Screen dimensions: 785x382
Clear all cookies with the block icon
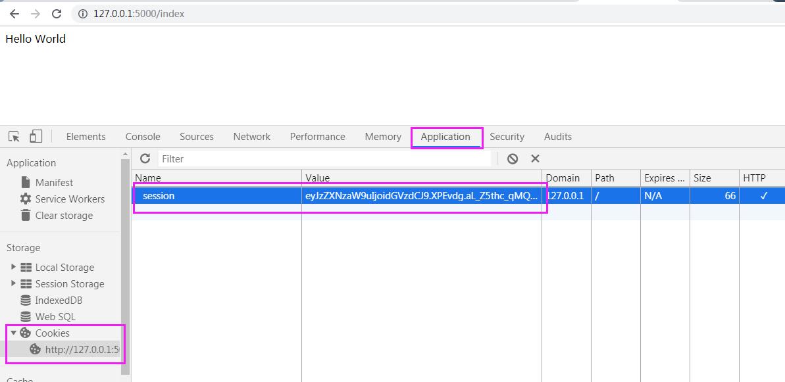click(x=512, y=158)
